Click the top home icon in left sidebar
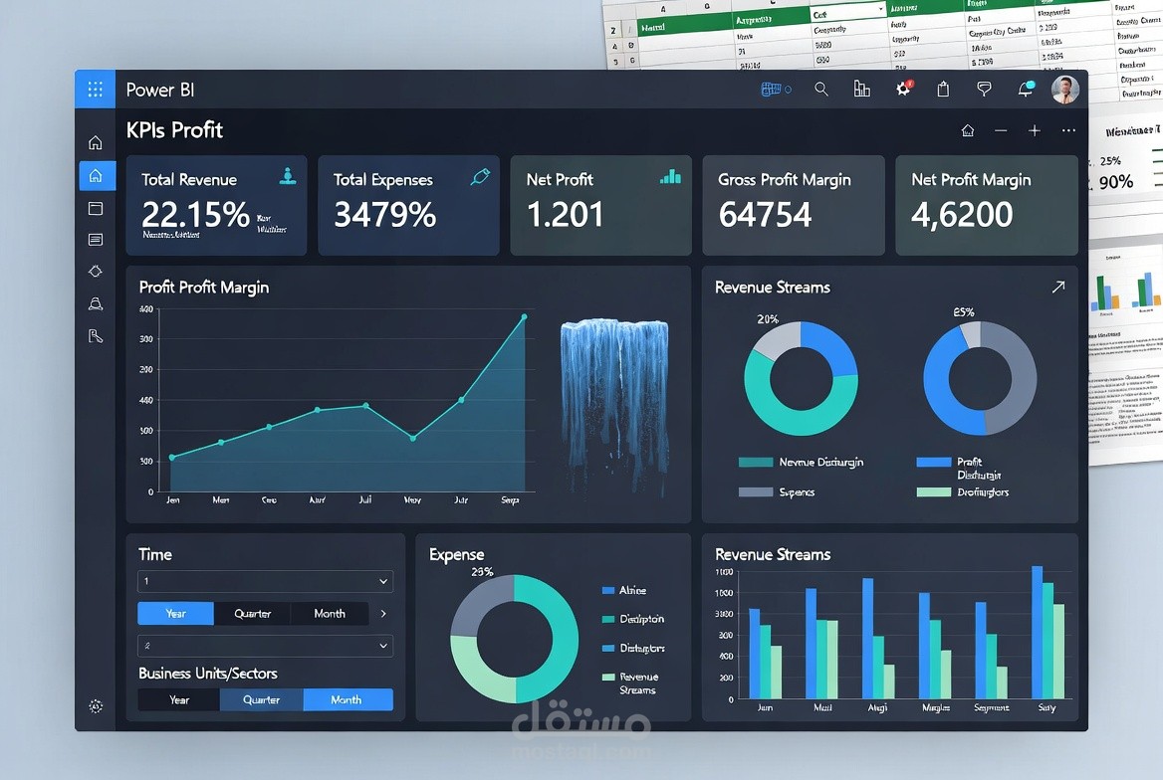The width and height of the screenshot is (1163, 780). (95, 142)
